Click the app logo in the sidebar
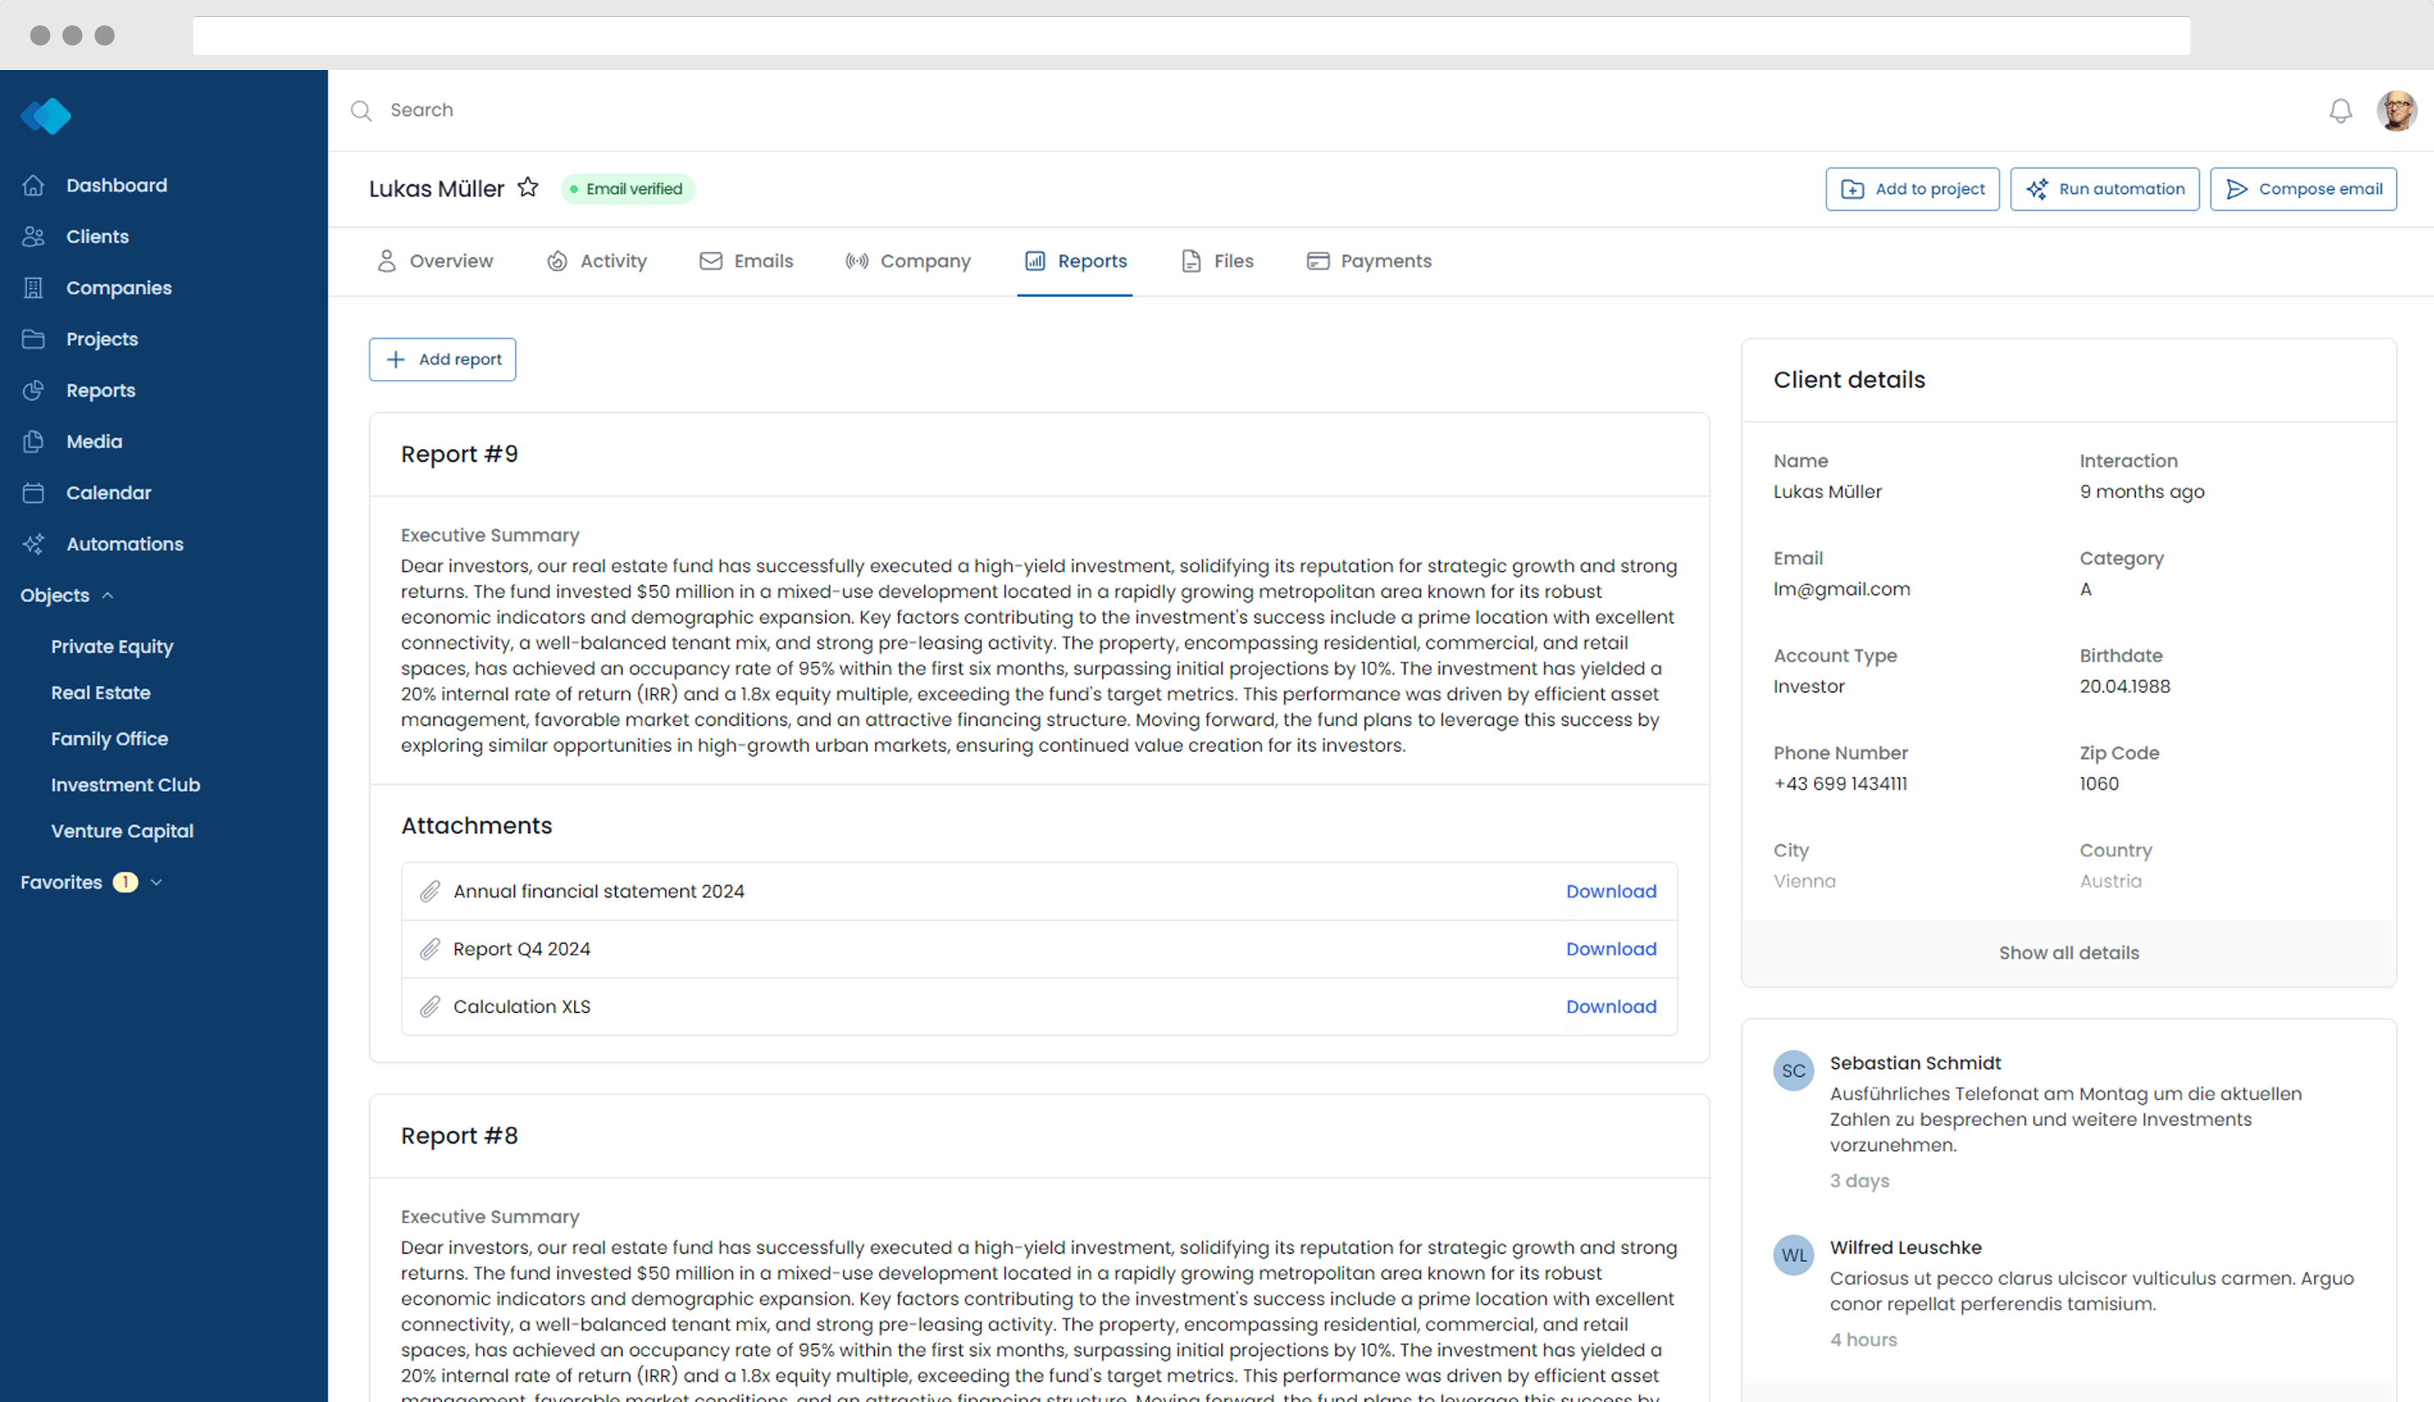This screenshot has width=2434, height=1402. 46,116
